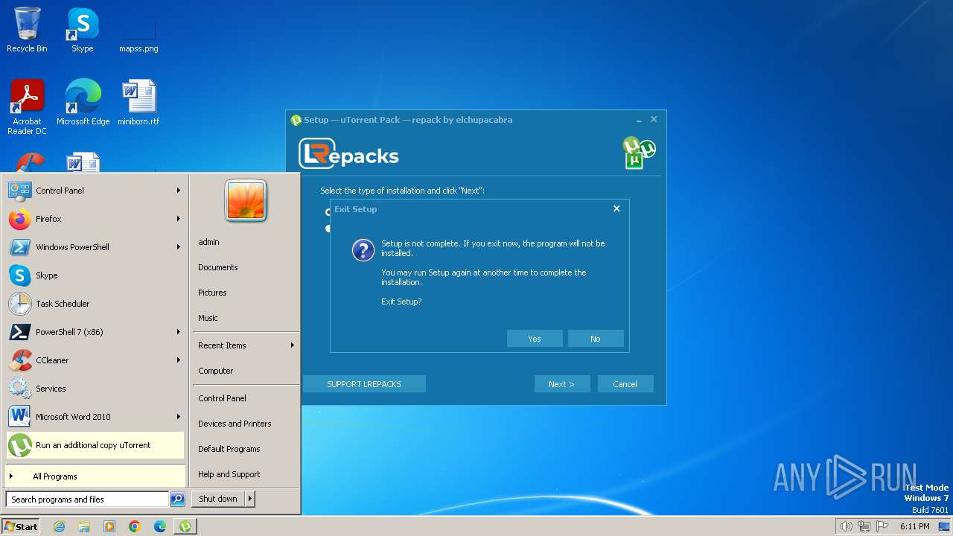The height and width of the screenshot is (536, 953).
Task: Open Control Panel in right Start column
Action: tap(246, 398)
